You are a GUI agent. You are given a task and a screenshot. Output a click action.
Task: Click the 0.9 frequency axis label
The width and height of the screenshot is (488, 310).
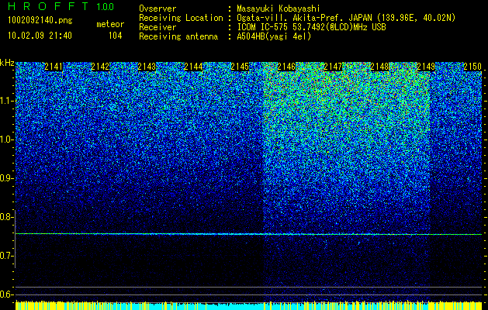6,178
